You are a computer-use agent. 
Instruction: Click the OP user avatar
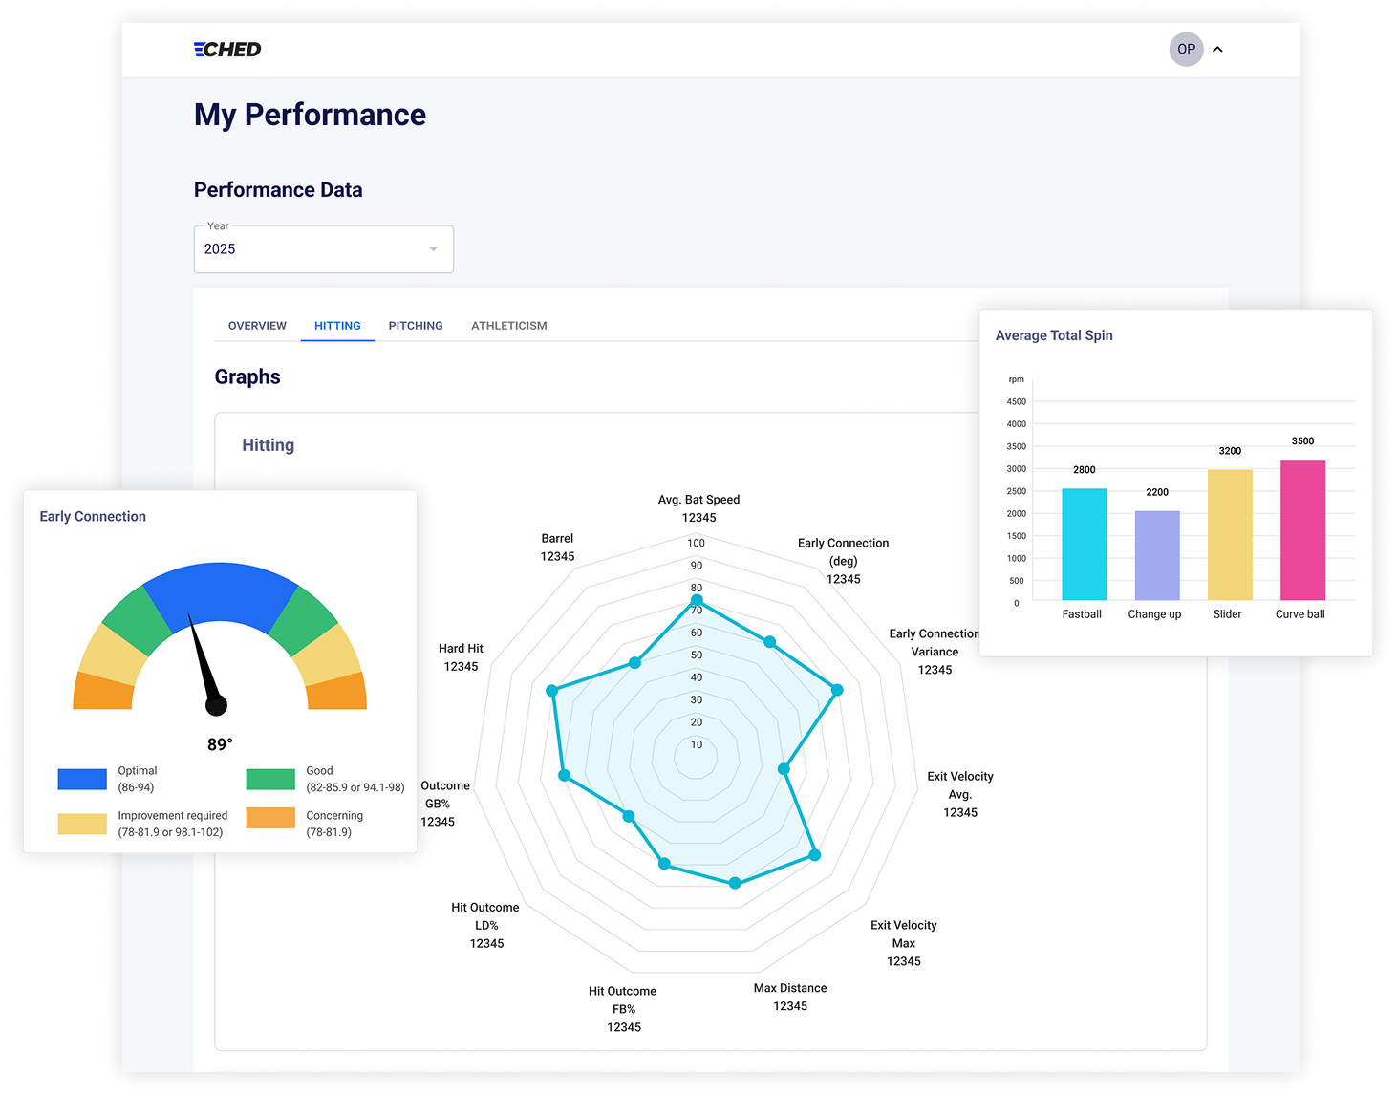[x=1186, y=50]
